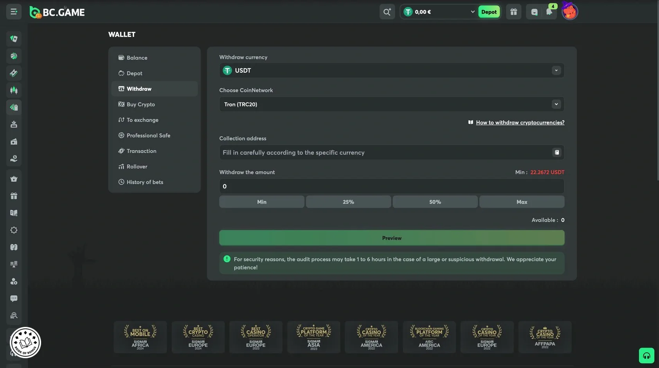659x368 pixels.
Task: Click the Best on Mobile Sigma Africa award
Action: pos(140,337)
